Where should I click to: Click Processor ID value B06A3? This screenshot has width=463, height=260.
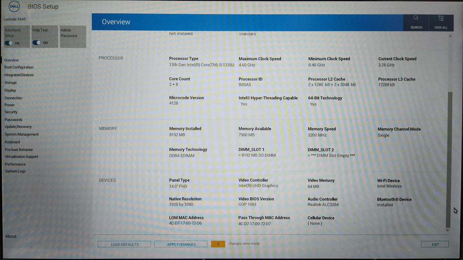[x=245, y=85]
